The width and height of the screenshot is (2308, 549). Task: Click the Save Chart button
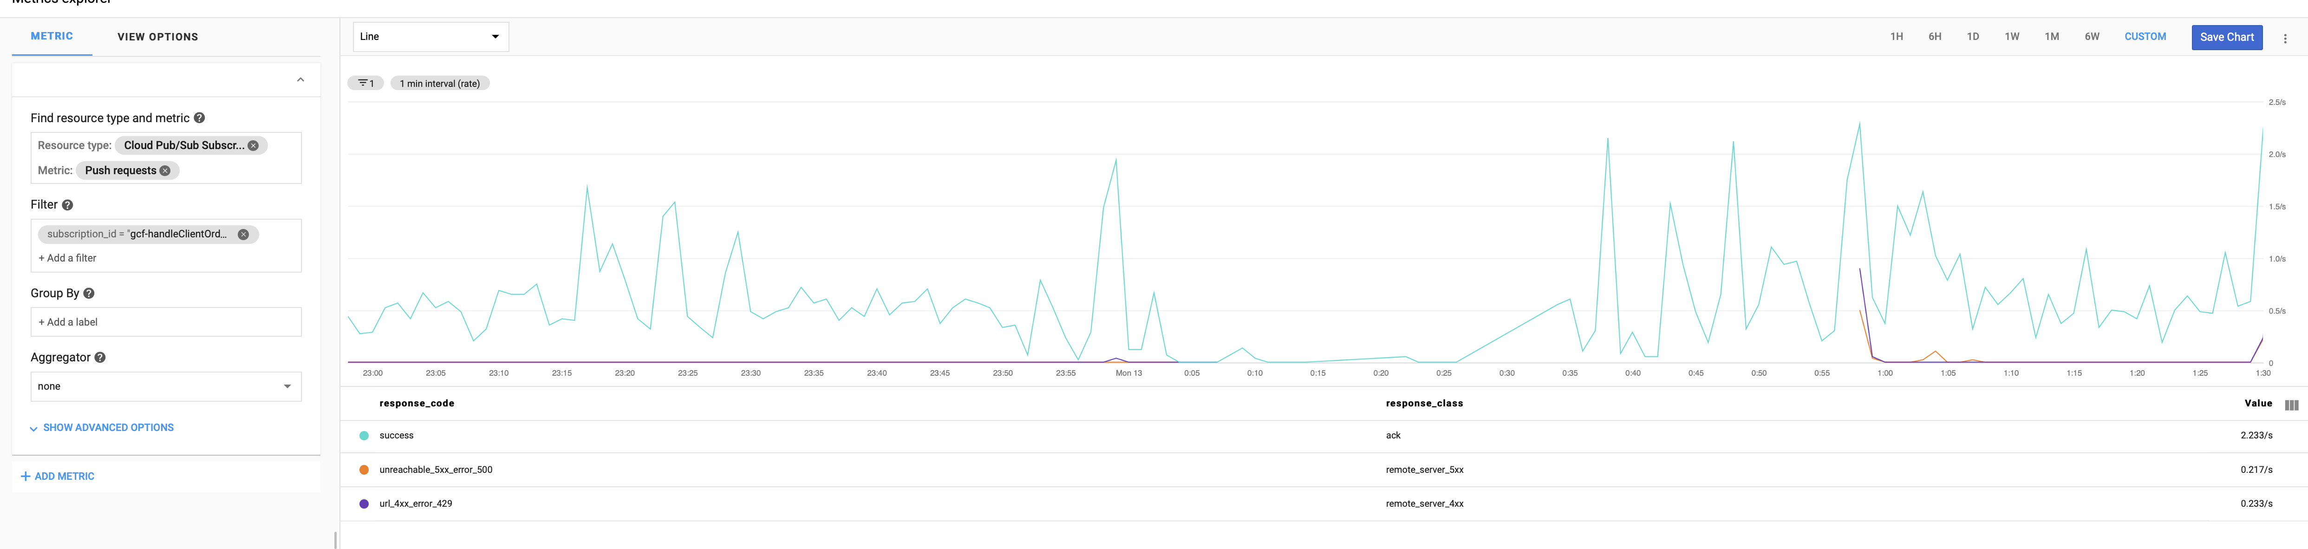pyautogui.click(x=2227, y=37)
